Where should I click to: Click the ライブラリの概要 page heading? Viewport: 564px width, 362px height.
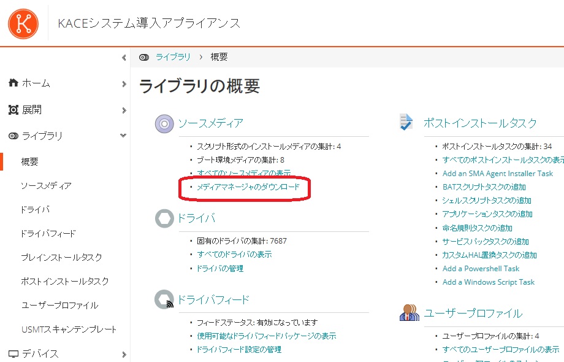[200, 87]
